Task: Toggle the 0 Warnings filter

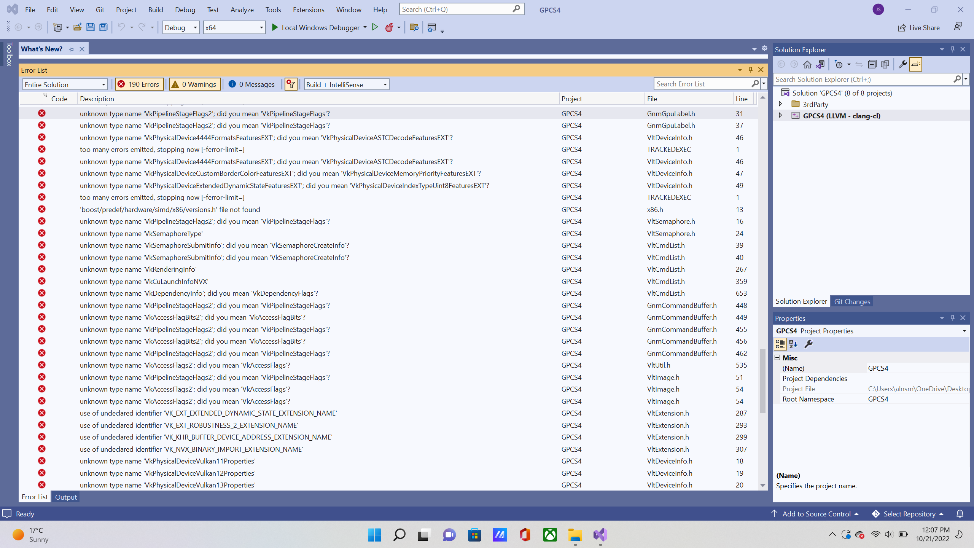Action: point(194,84)
